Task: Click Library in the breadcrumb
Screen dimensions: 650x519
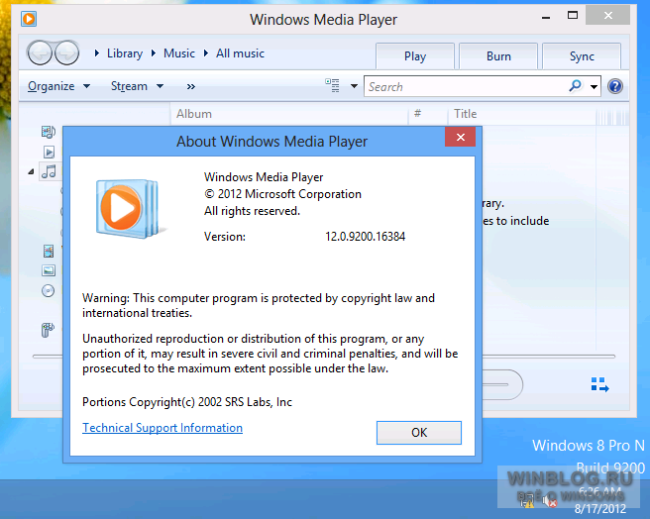Action: [125, 53]
